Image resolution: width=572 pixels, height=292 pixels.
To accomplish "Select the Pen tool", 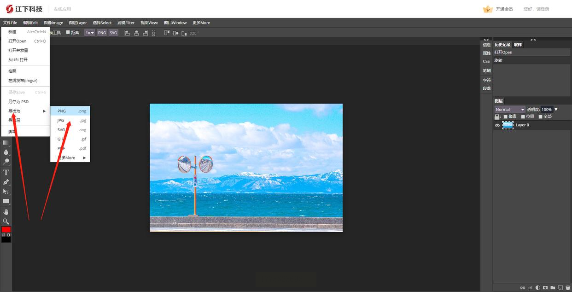I will click(x=6, y=182).
